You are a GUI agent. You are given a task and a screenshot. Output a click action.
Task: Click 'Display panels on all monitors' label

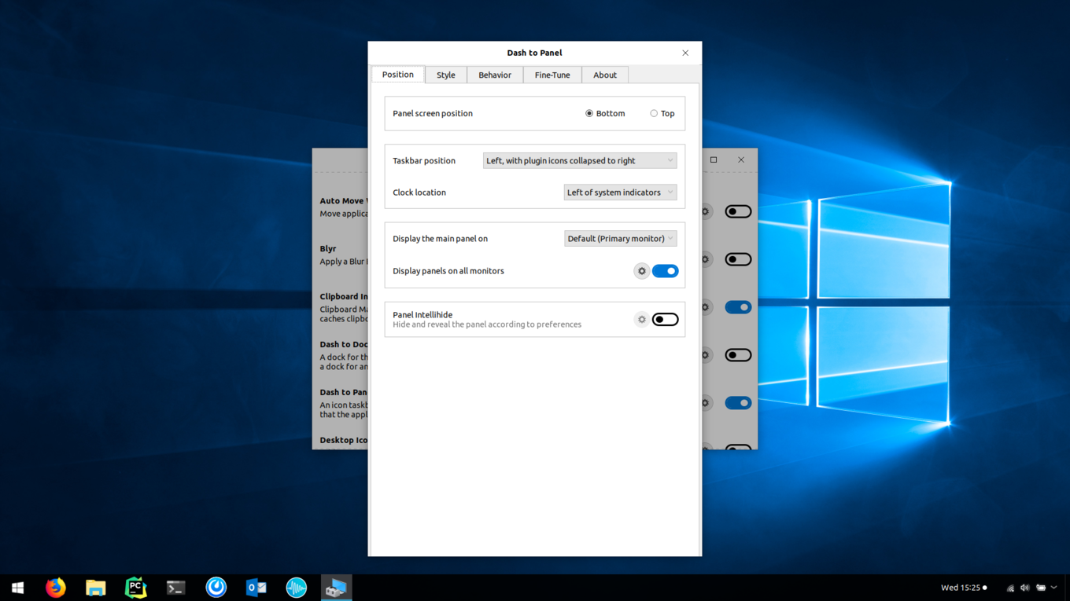(x=448, y=271)
